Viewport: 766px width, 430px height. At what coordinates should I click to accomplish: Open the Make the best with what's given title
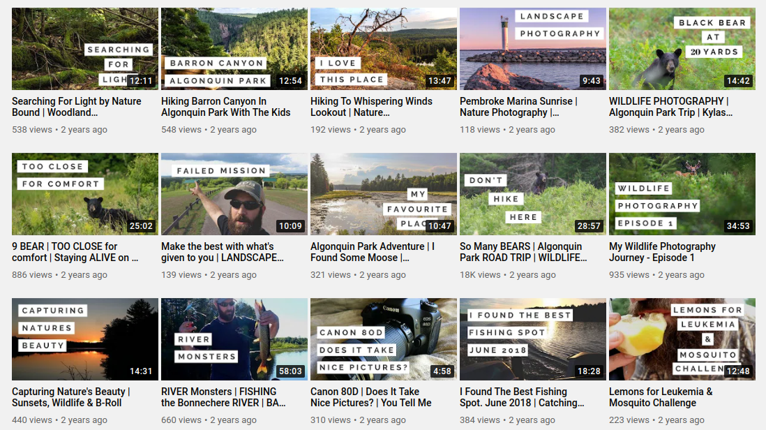[x=223, y=252]
